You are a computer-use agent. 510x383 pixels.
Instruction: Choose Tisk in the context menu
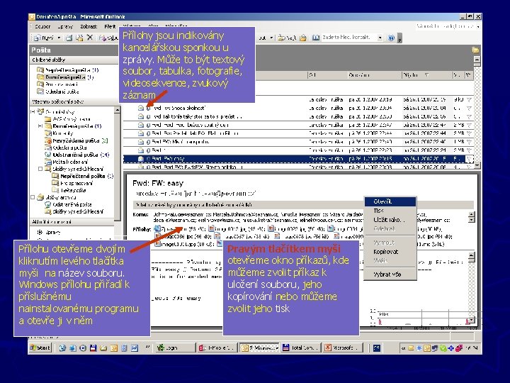tap(390, 211)
